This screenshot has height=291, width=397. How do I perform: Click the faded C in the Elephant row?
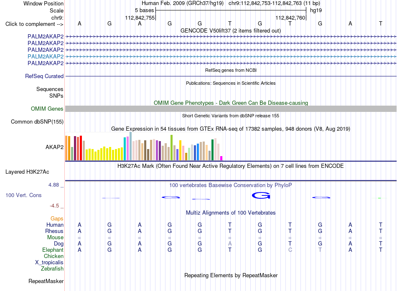pos(290,250)
